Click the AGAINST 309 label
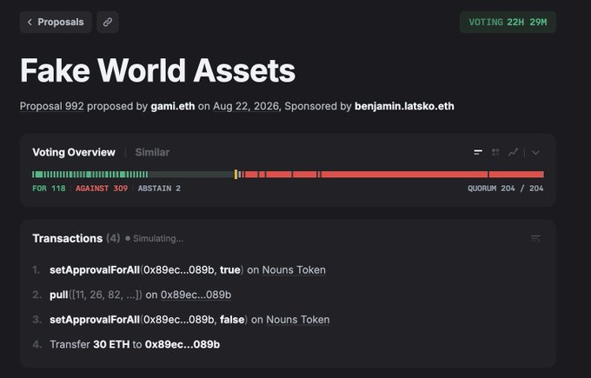The height and width of the screenshot is (378, 591). pyautogui.click(x=102, y=189)
